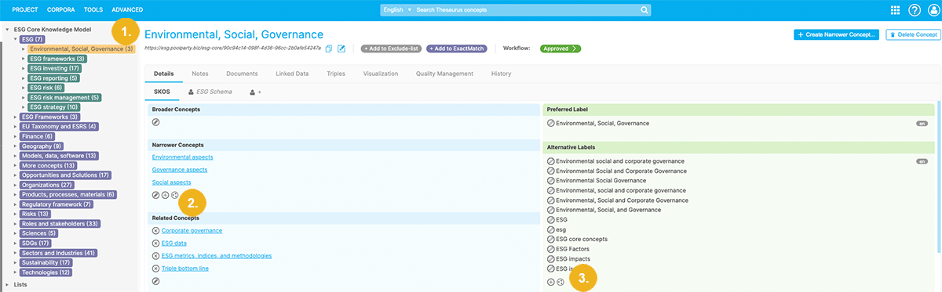Expand the Organizations (27) node
This screenshot has width=942, height=292.
[16, 185]
